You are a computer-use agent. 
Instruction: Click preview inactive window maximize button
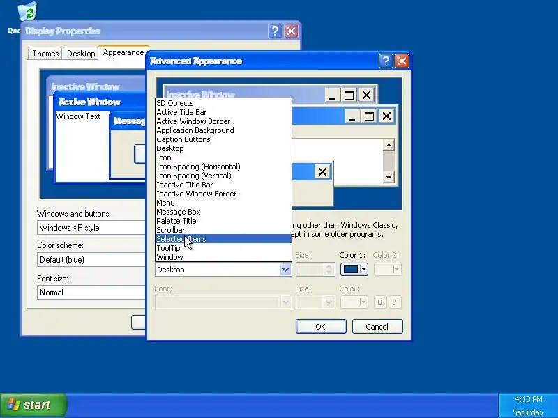click(349, 95)
